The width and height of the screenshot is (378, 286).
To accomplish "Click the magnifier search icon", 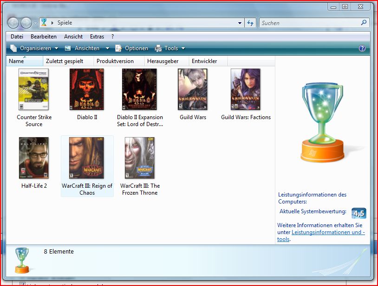I will click(364, 23).
